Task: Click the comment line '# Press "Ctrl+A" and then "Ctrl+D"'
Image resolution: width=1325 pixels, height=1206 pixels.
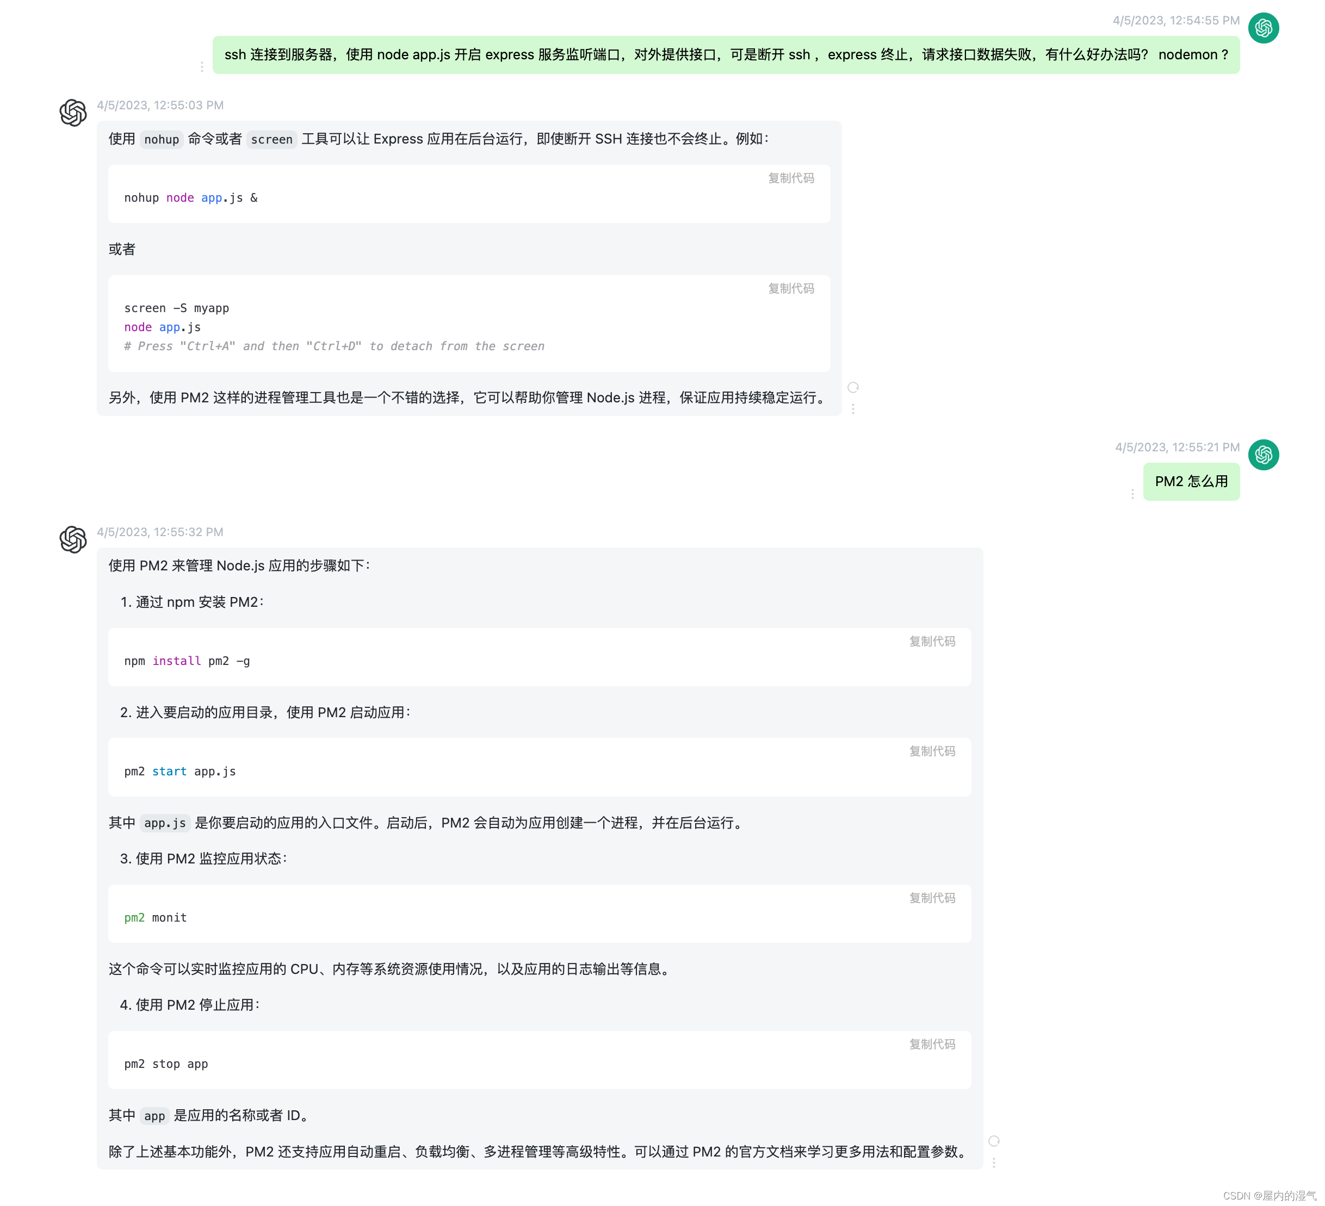Action: click(334, 346)
